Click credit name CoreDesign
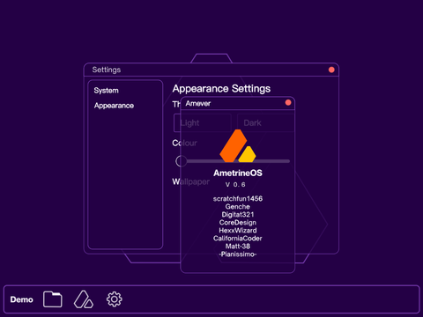The image size is (423, 317). [x=238, y=223]
